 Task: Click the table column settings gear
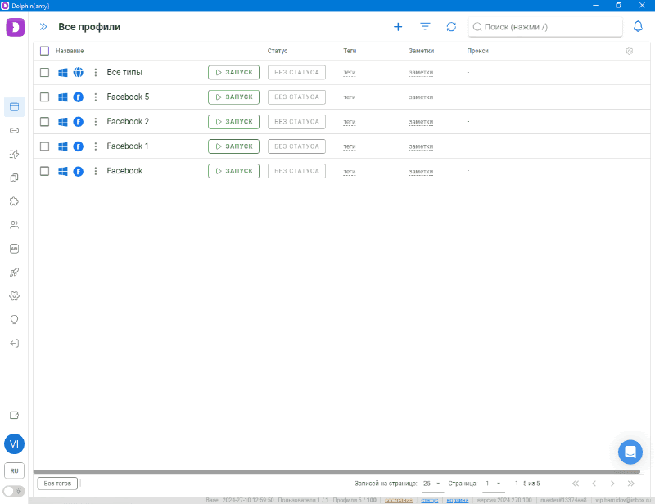tap(629, 52)
